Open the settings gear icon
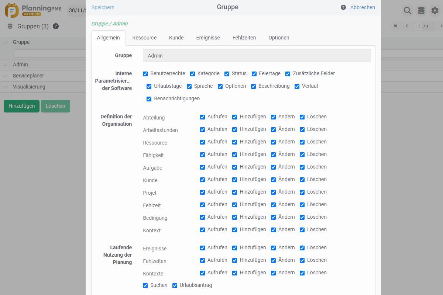 435,11
